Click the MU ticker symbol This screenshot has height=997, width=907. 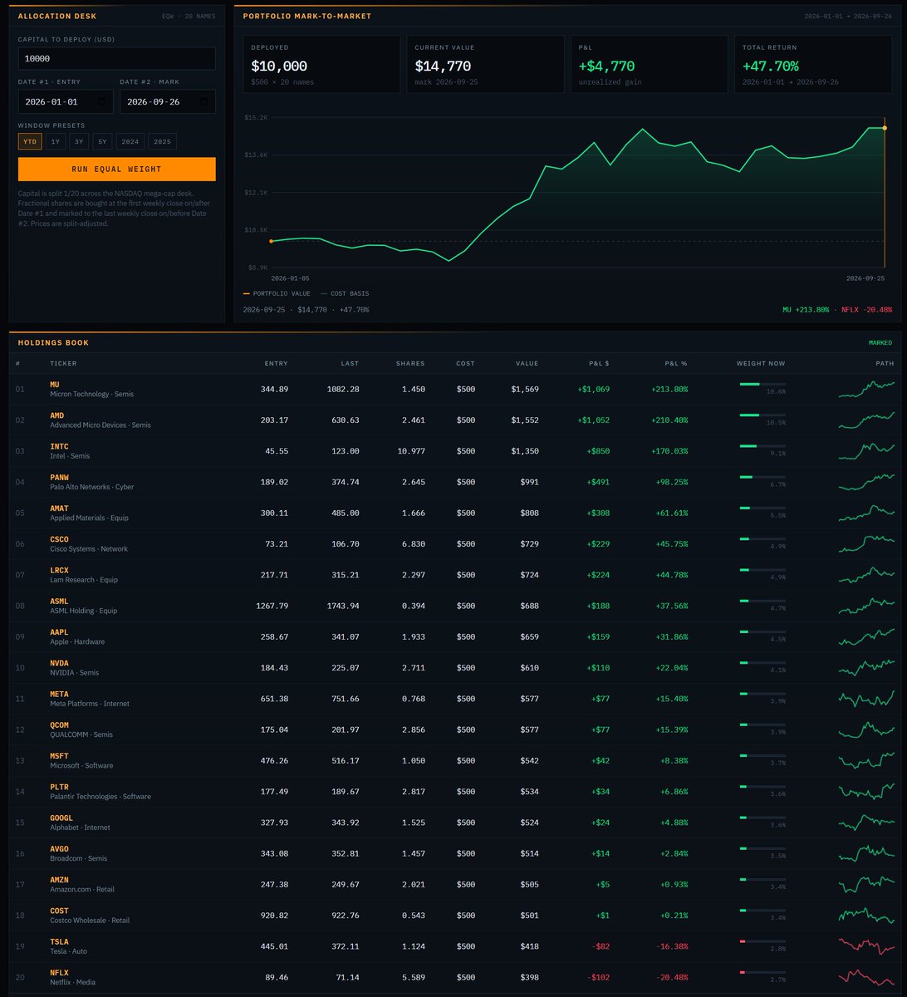[x=55, y=385]
